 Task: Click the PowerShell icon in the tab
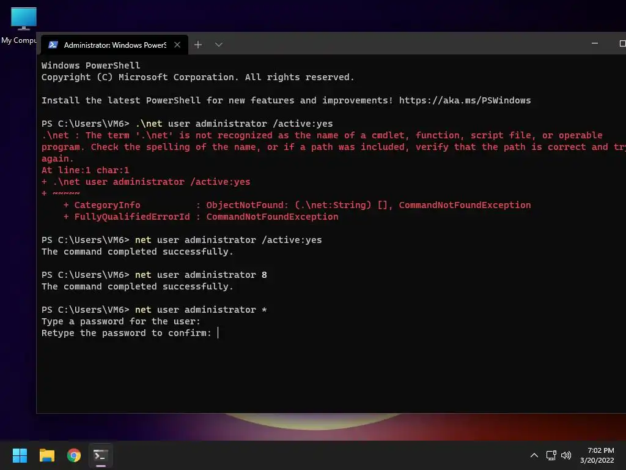[x=53, y=45]
